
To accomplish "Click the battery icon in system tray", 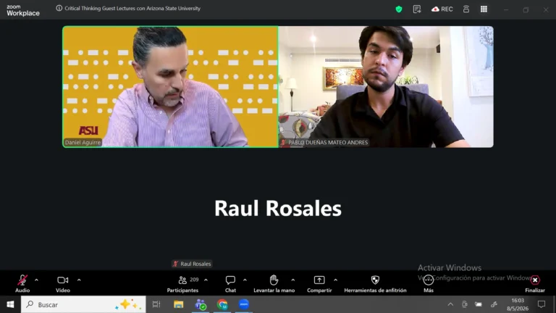I will point(479,304).
